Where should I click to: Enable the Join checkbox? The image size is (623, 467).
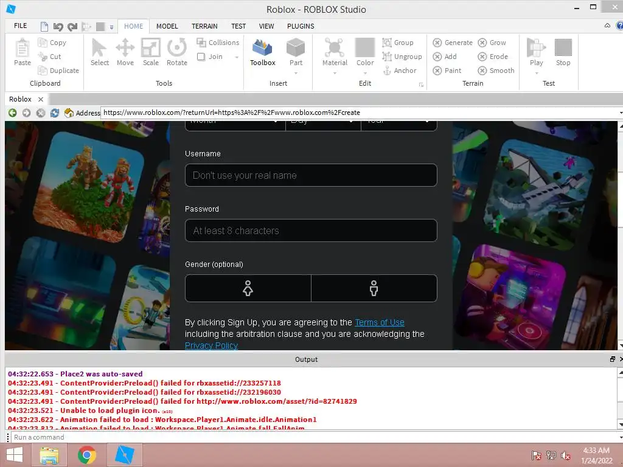(201, 57)
